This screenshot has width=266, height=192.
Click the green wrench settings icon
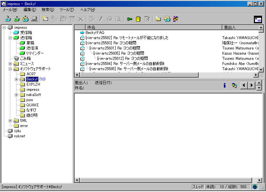[x=130, y=19]
